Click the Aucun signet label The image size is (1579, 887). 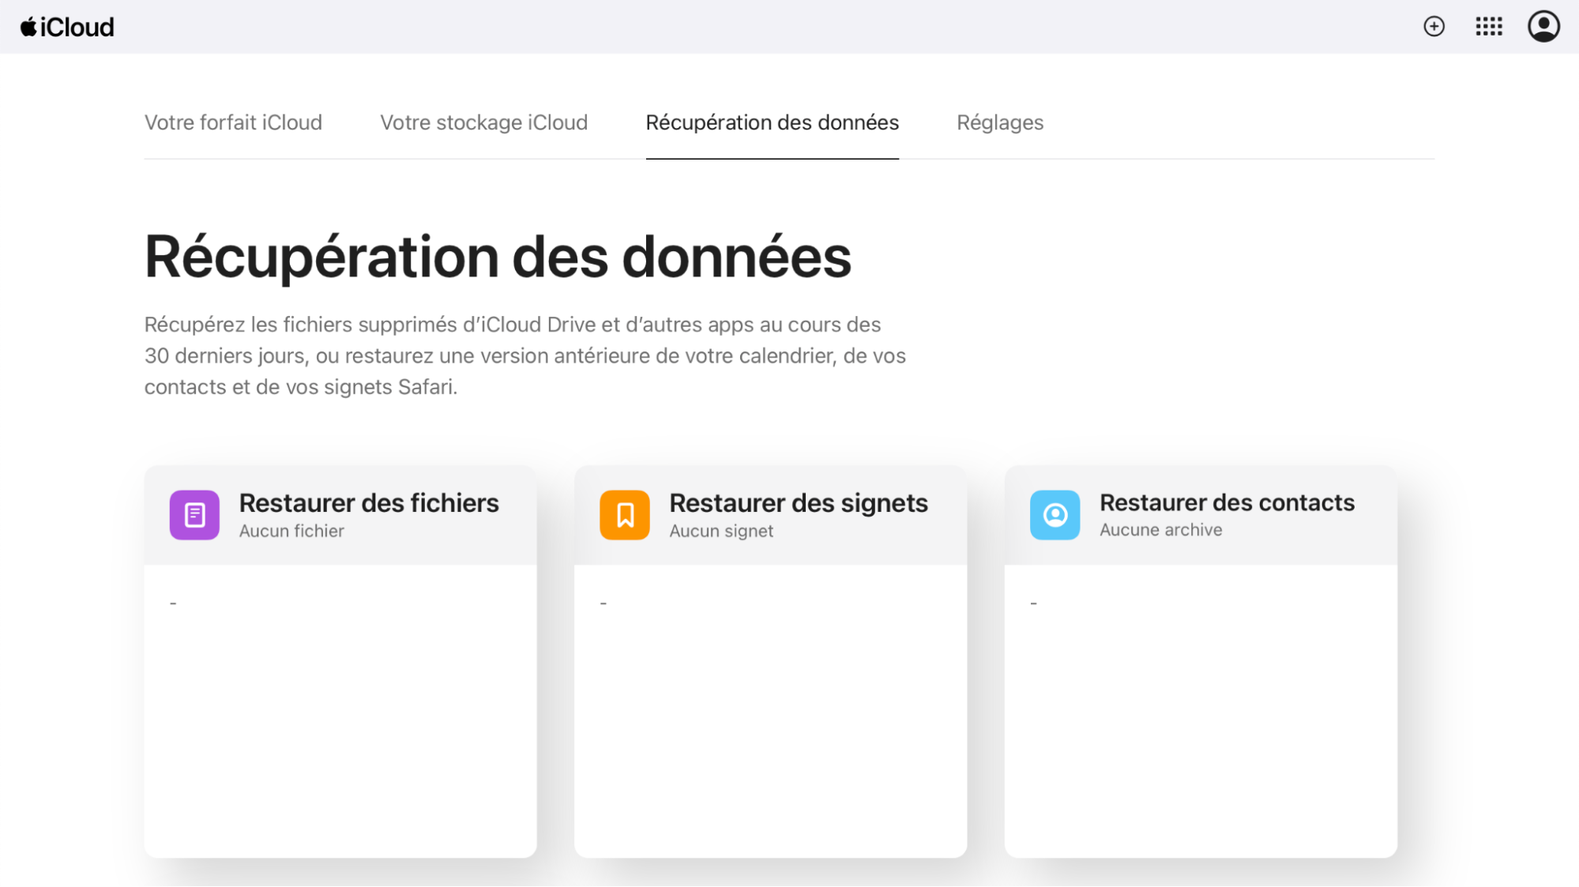point(721,531)
